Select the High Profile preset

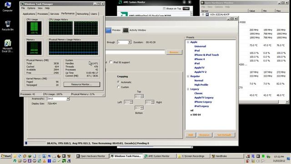pos(201,85)
